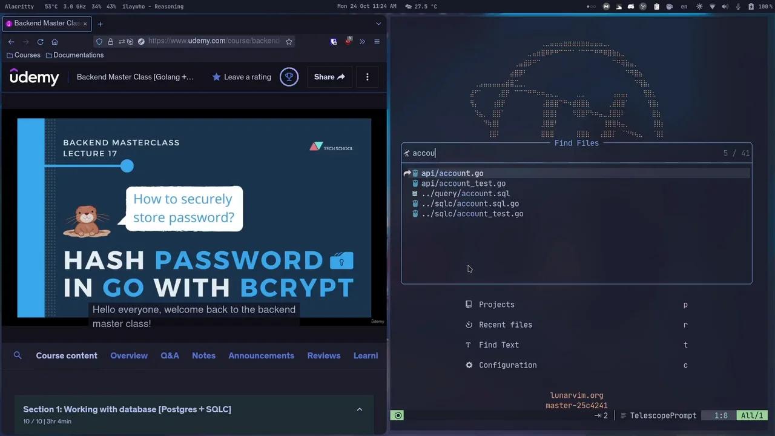
Task: Select api/account.go in Telescope results
Action: 452,173
